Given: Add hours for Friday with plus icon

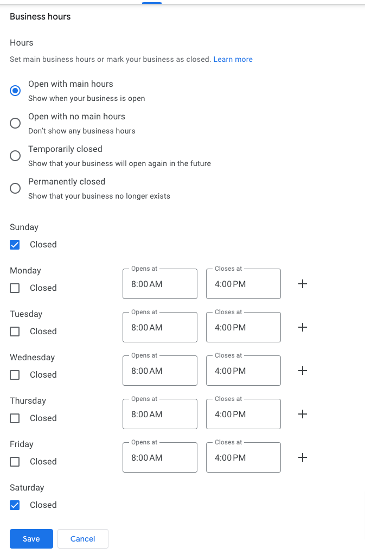Looking at the screenshot, I should 303,457.
